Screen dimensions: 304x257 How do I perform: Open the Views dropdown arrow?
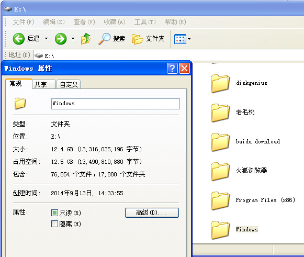click(189, 39)
